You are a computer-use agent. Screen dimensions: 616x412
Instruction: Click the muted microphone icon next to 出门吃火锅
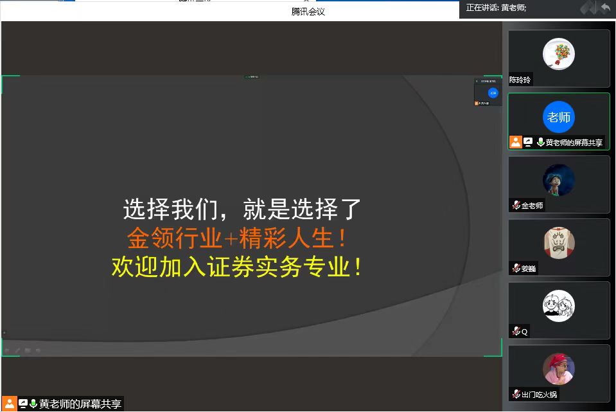pos(516,394)
